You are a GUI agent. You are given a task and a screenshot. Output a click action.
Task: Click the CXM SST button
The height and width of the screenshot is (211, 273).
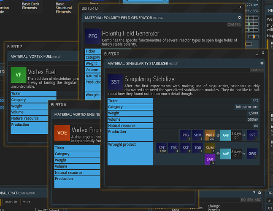tap(257, 70)
